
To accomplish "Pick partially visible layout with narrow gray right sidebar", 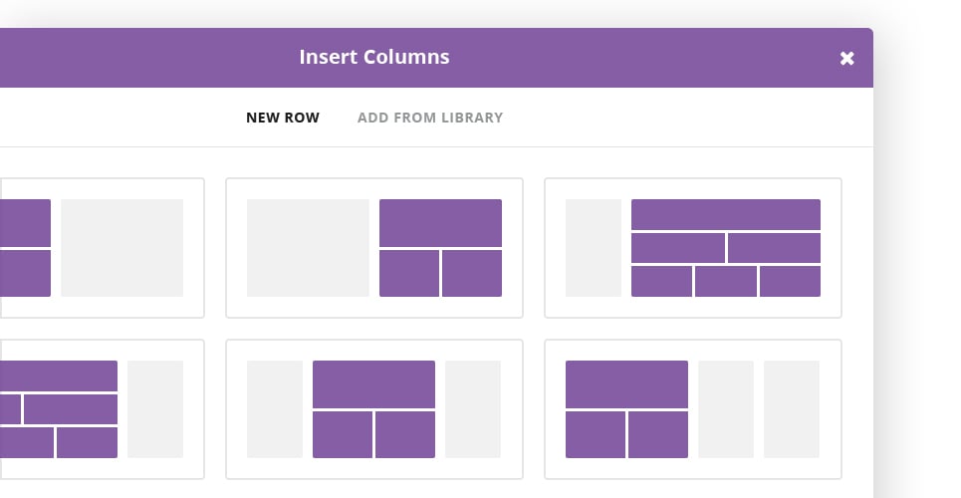I will tap(102, 409).
